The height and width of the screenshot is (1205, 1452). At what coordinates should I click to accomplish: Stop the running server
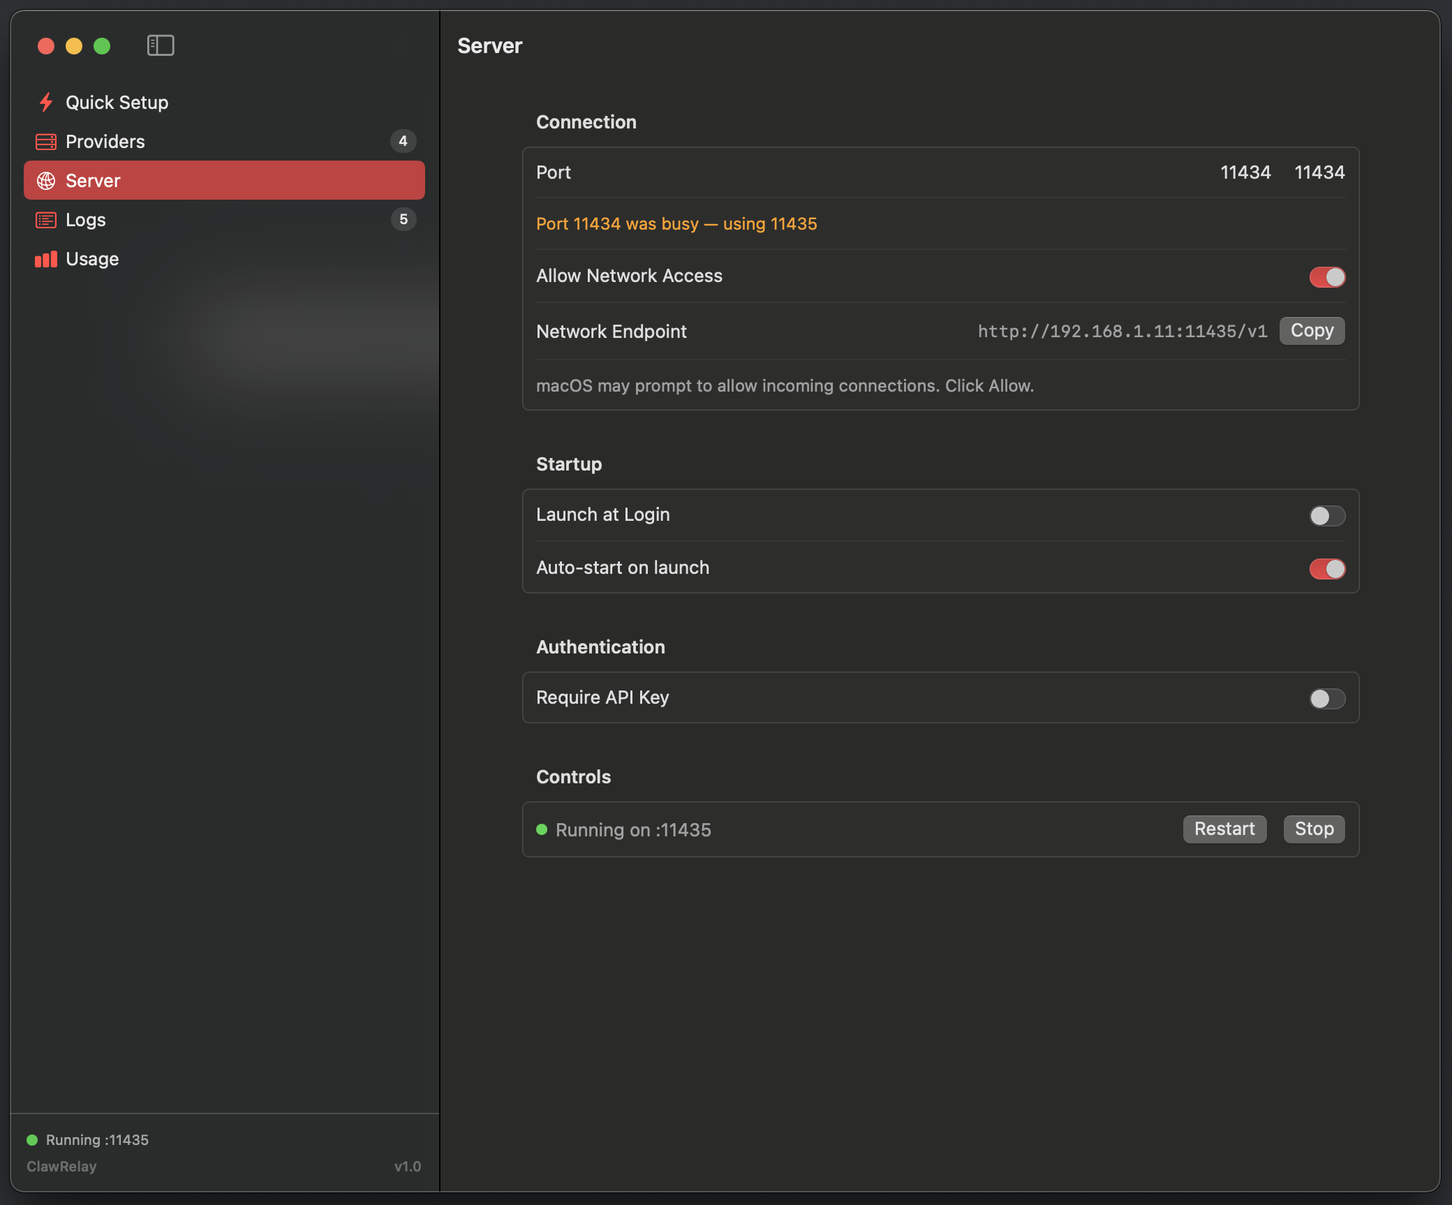pyautogui.click(x=1314, y=829)
